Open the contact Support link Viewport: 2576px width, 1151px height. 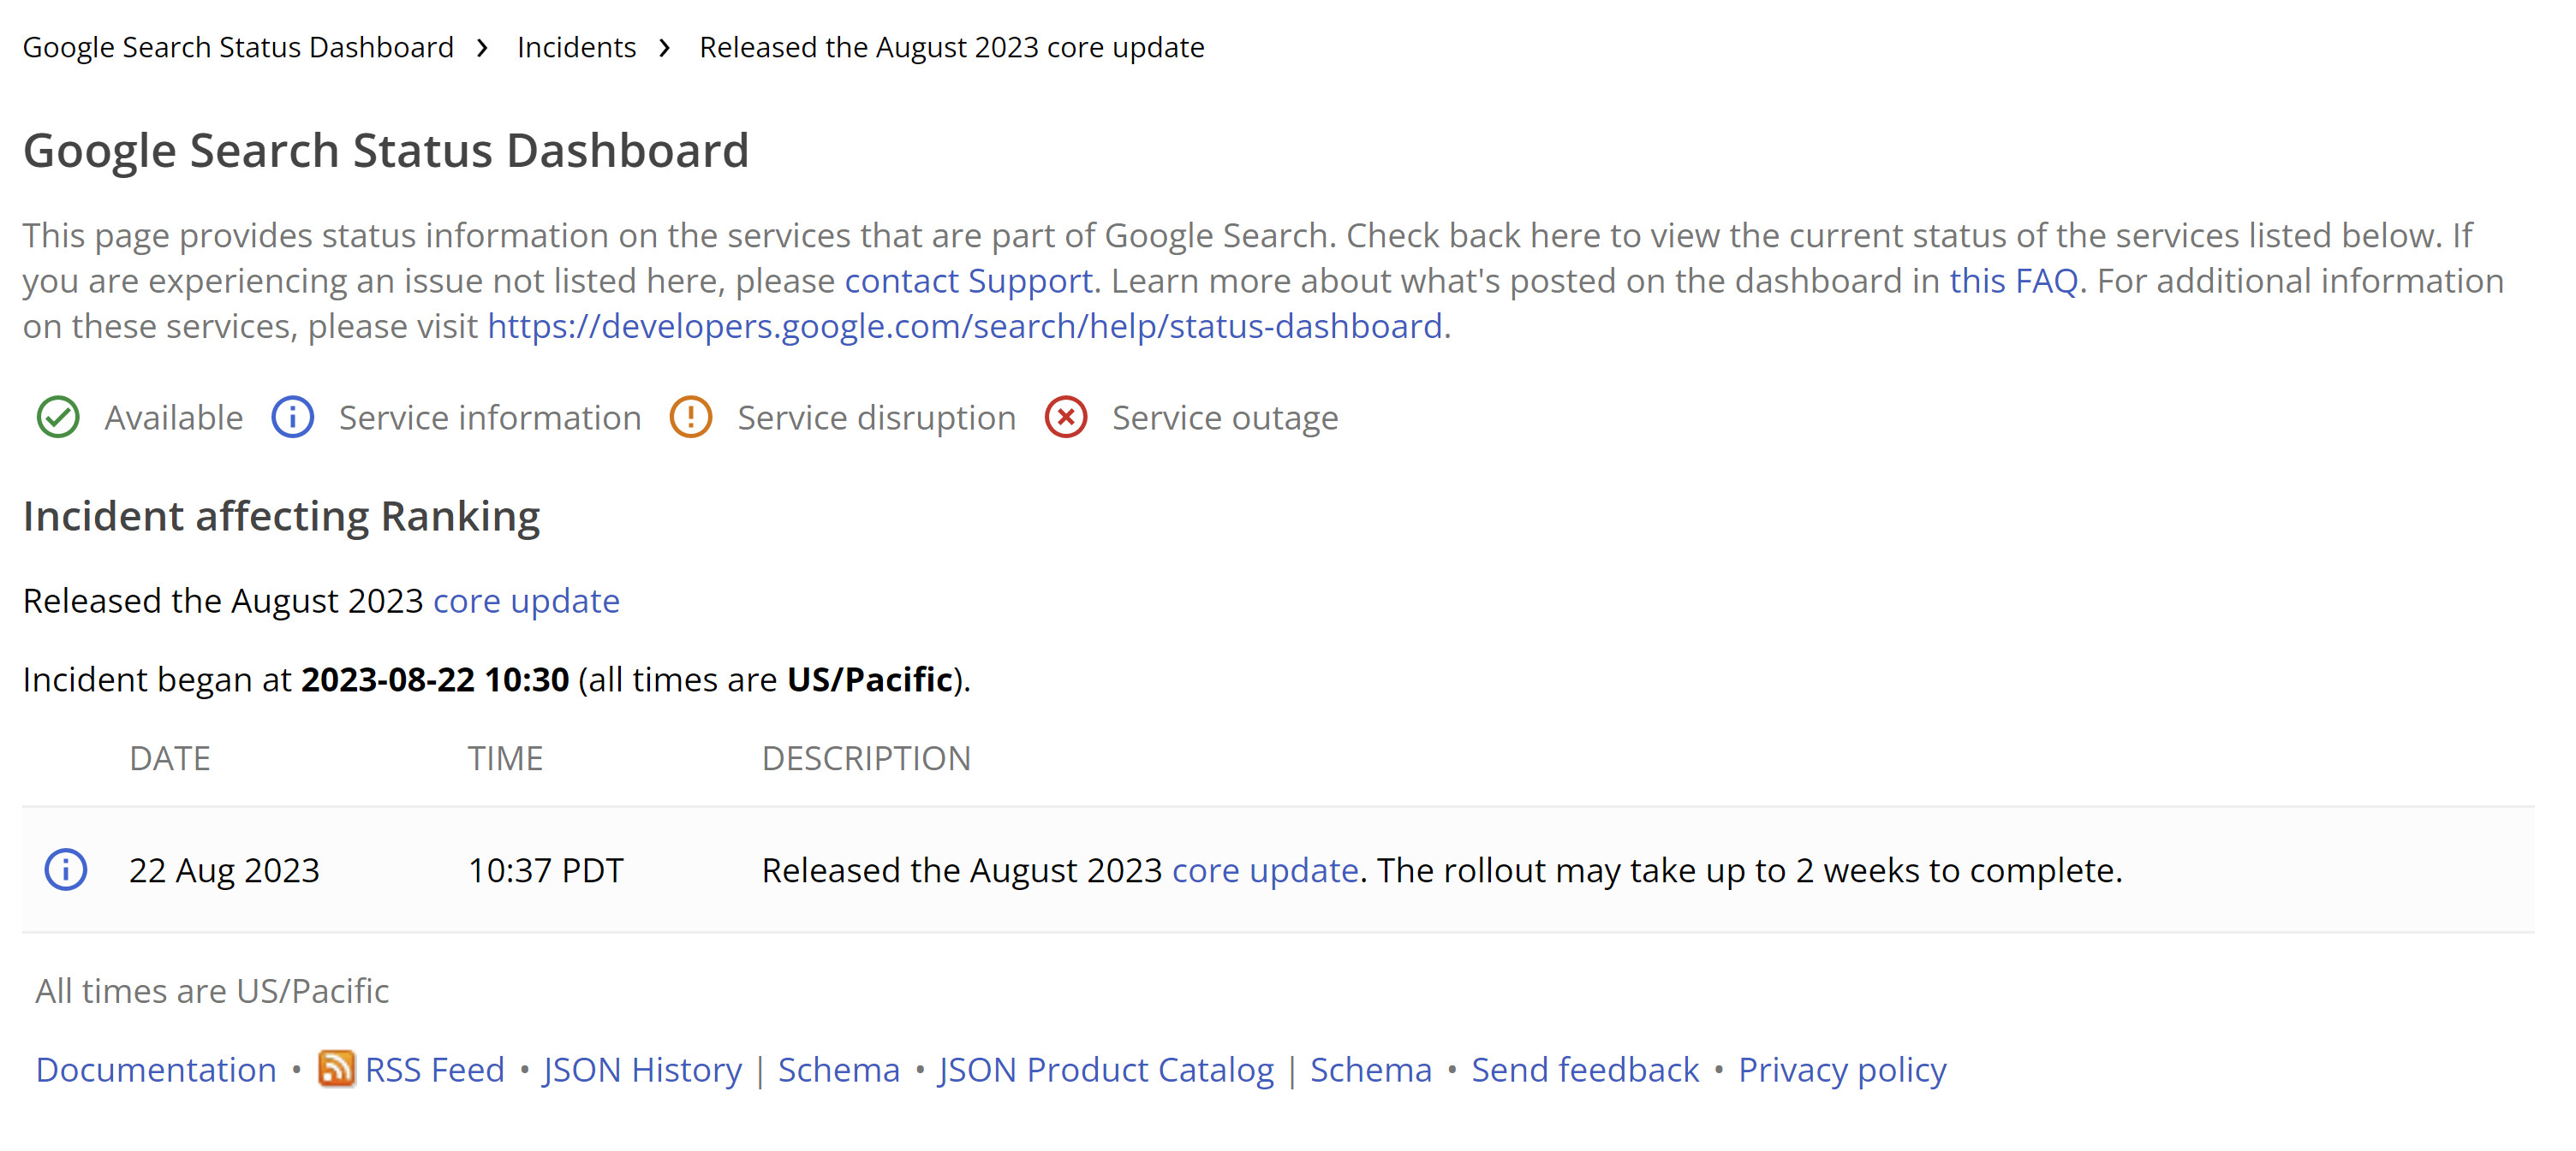(x=969, y=281)
